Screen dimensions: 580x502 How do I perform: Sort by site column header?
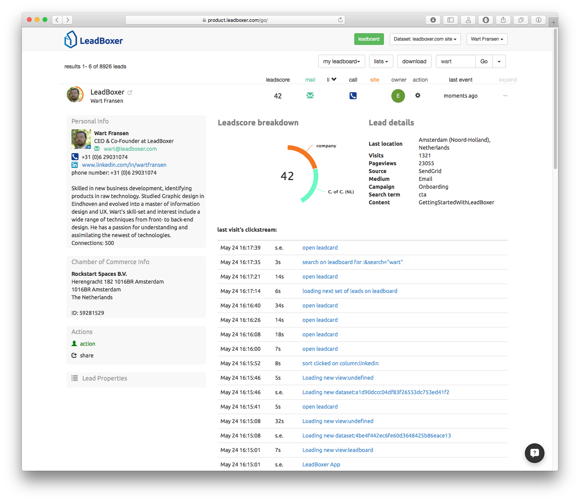point(375,80)
